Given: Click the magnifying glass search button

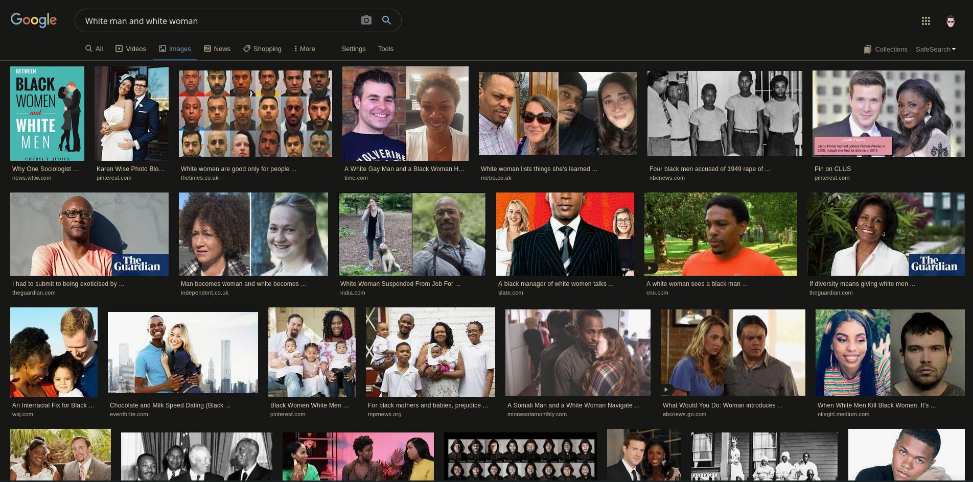Looking at the screenshot, I should pyautogui.click(x=387, y=20).
